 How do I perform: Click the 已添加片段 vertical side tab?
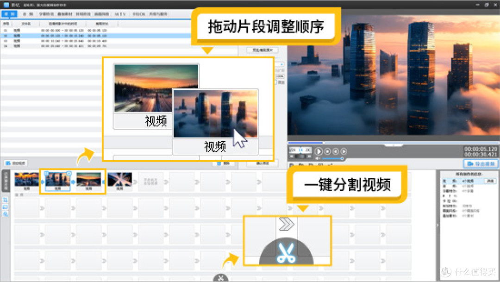[x=6, y=181]
